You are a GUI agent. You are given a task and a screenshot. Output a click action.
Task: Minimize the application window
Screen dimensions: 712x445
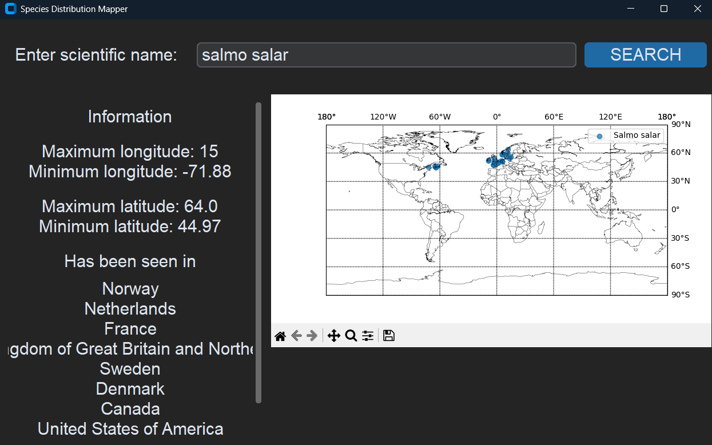pos(631,9)
